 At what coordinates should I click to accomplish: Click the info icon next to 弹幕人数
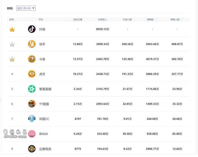coord(182,20)
